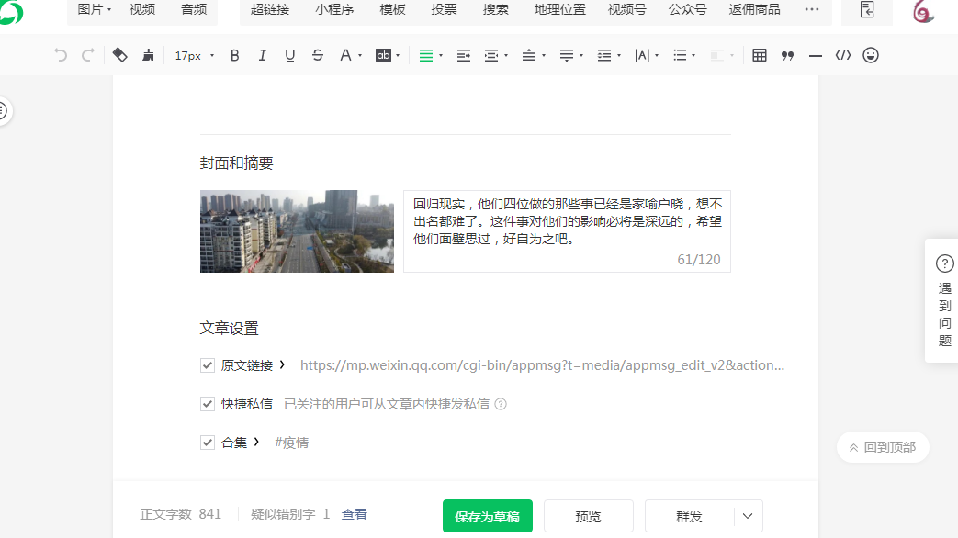Open the account avatar menu

[922, 12]
